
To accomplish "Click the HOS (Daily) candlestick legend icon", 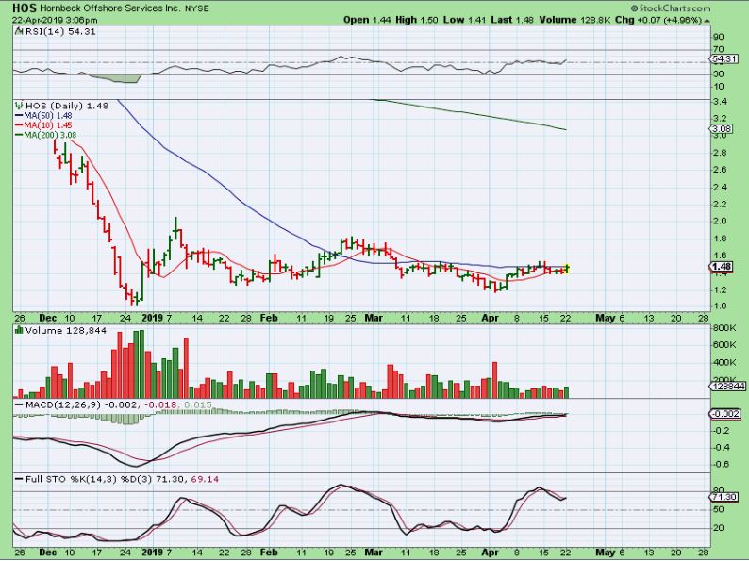I will click(x=19, y=105).
